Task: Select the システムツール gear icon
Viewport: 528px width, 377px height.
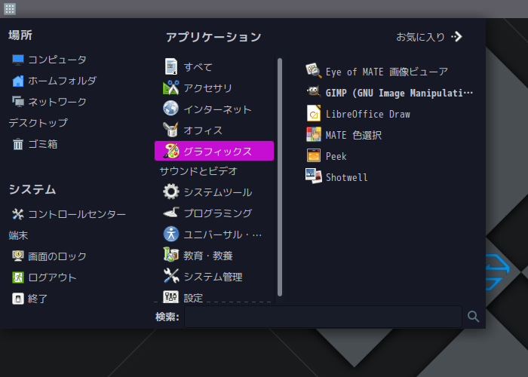Action: tap(171, 192)
